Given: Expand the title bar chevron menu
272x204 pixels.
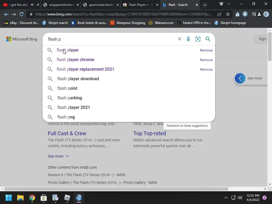Looking at the screenshot, I should coord(229,4).
